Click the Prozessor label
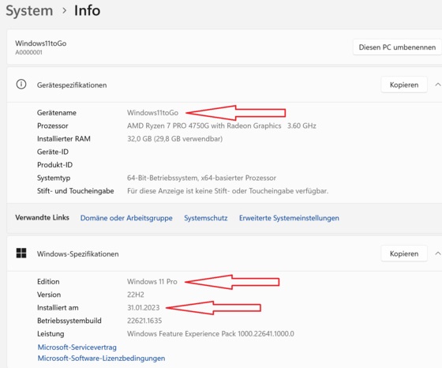 coord(52,126)
